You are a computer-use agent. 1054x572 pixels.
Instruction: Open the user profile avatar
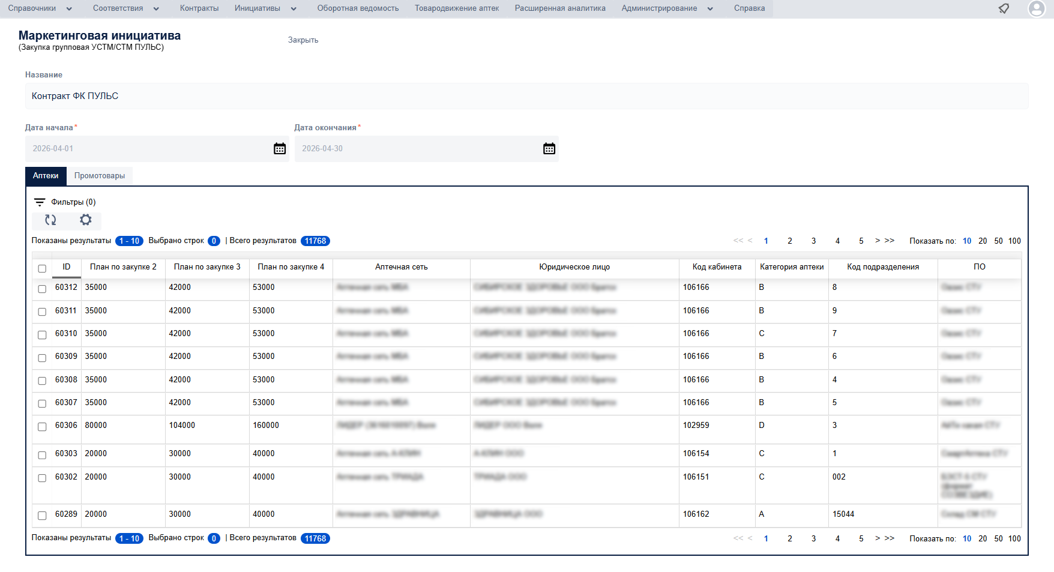1037,8
